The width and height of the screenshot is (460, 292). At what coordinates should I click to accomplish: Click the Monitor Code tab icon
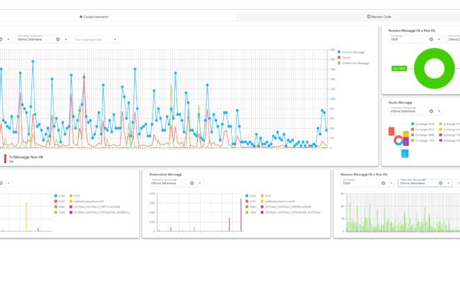click(x=369, y=17)
